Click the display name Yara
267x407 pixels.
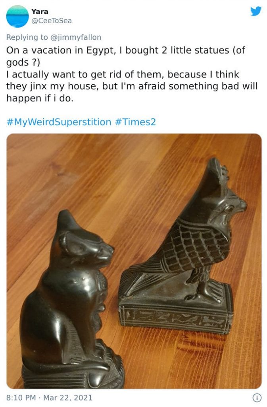click(40, 12)
